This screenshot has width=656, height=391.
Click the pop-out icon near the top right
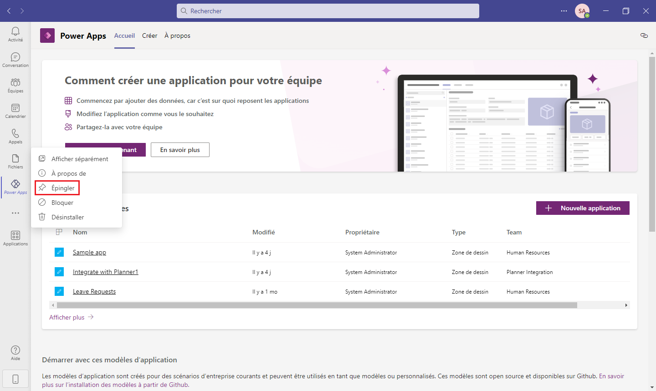[644, 35]
